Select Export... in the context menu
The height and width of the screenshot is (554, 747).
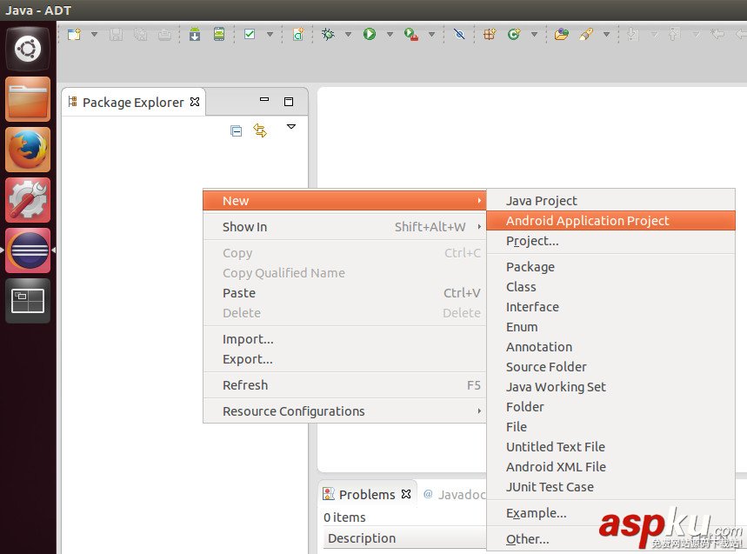click(344, 359)
